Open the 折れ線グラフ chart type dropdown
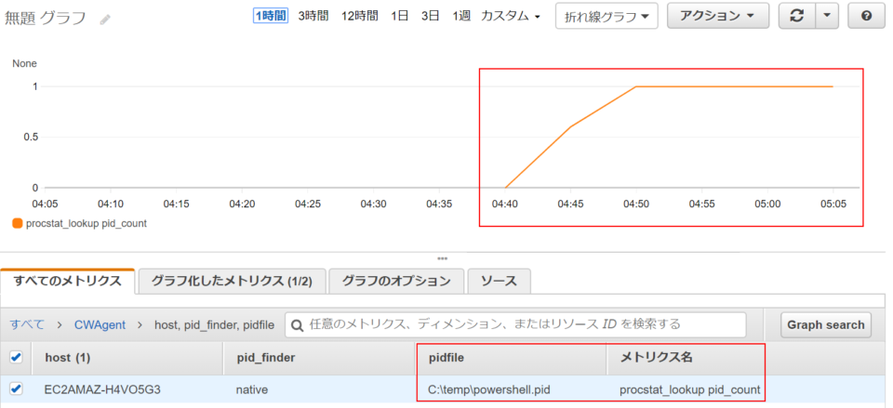Image resolution: width=893 pixels, height=408 pixels. click(606, 17)
